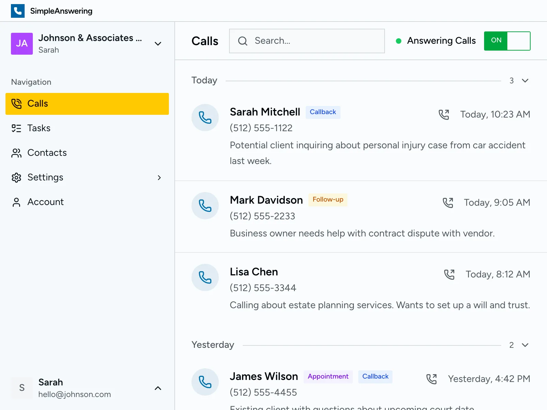Click the SimpleAnswering logo icon
The width and height of the screenshot is (547, 410).
point(18,11)
